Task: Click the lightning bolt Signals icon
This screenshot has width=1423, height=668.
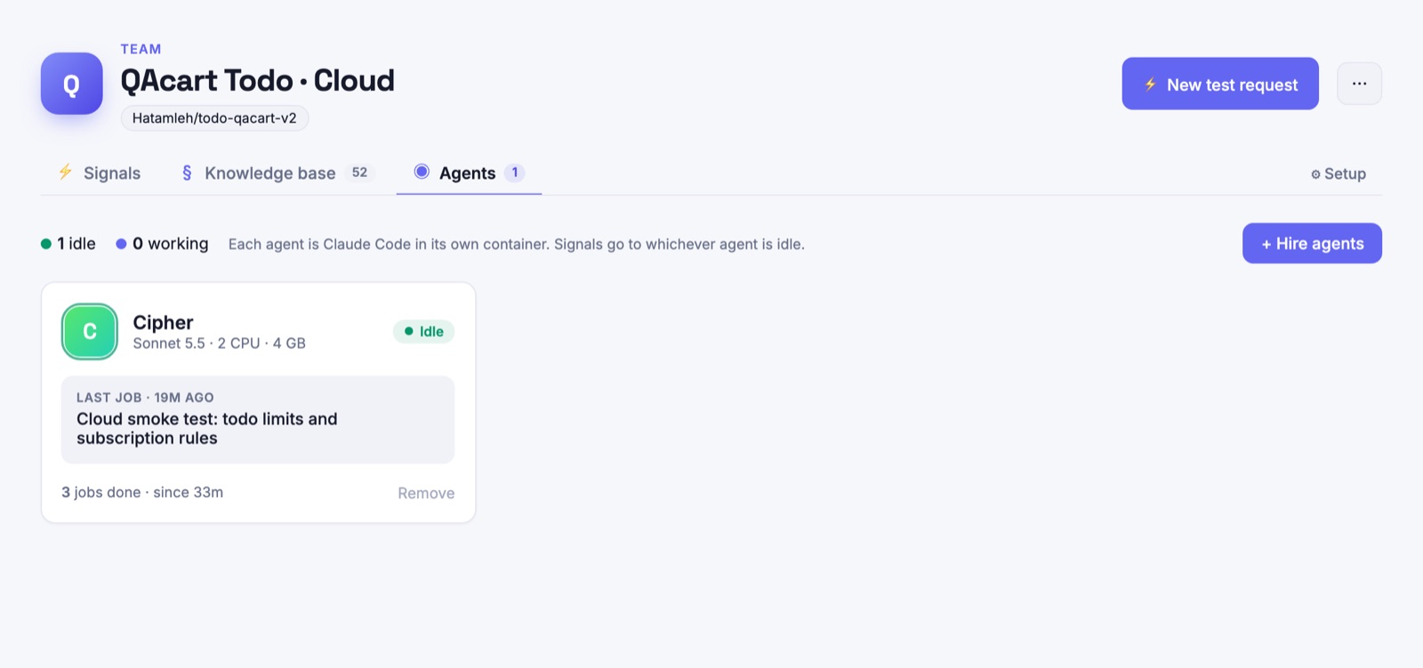Action: click(x=65, y=172)
